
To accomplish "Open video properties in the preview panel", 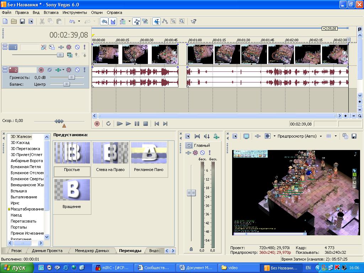I will (235, 136).
